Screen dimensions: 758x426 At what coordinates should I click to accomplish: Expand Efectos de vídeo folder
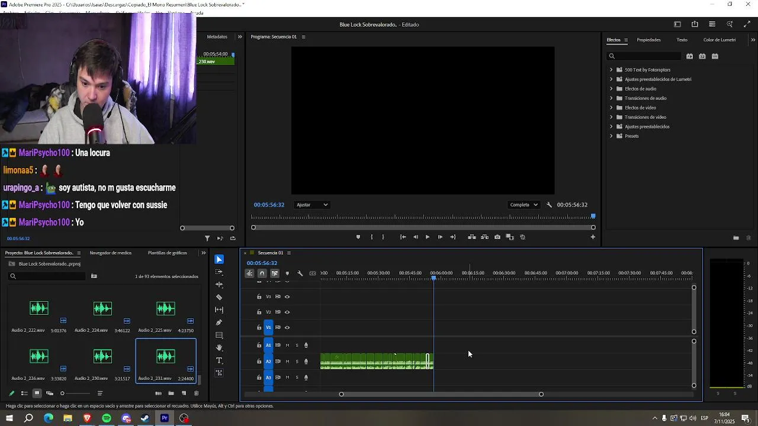611,108
